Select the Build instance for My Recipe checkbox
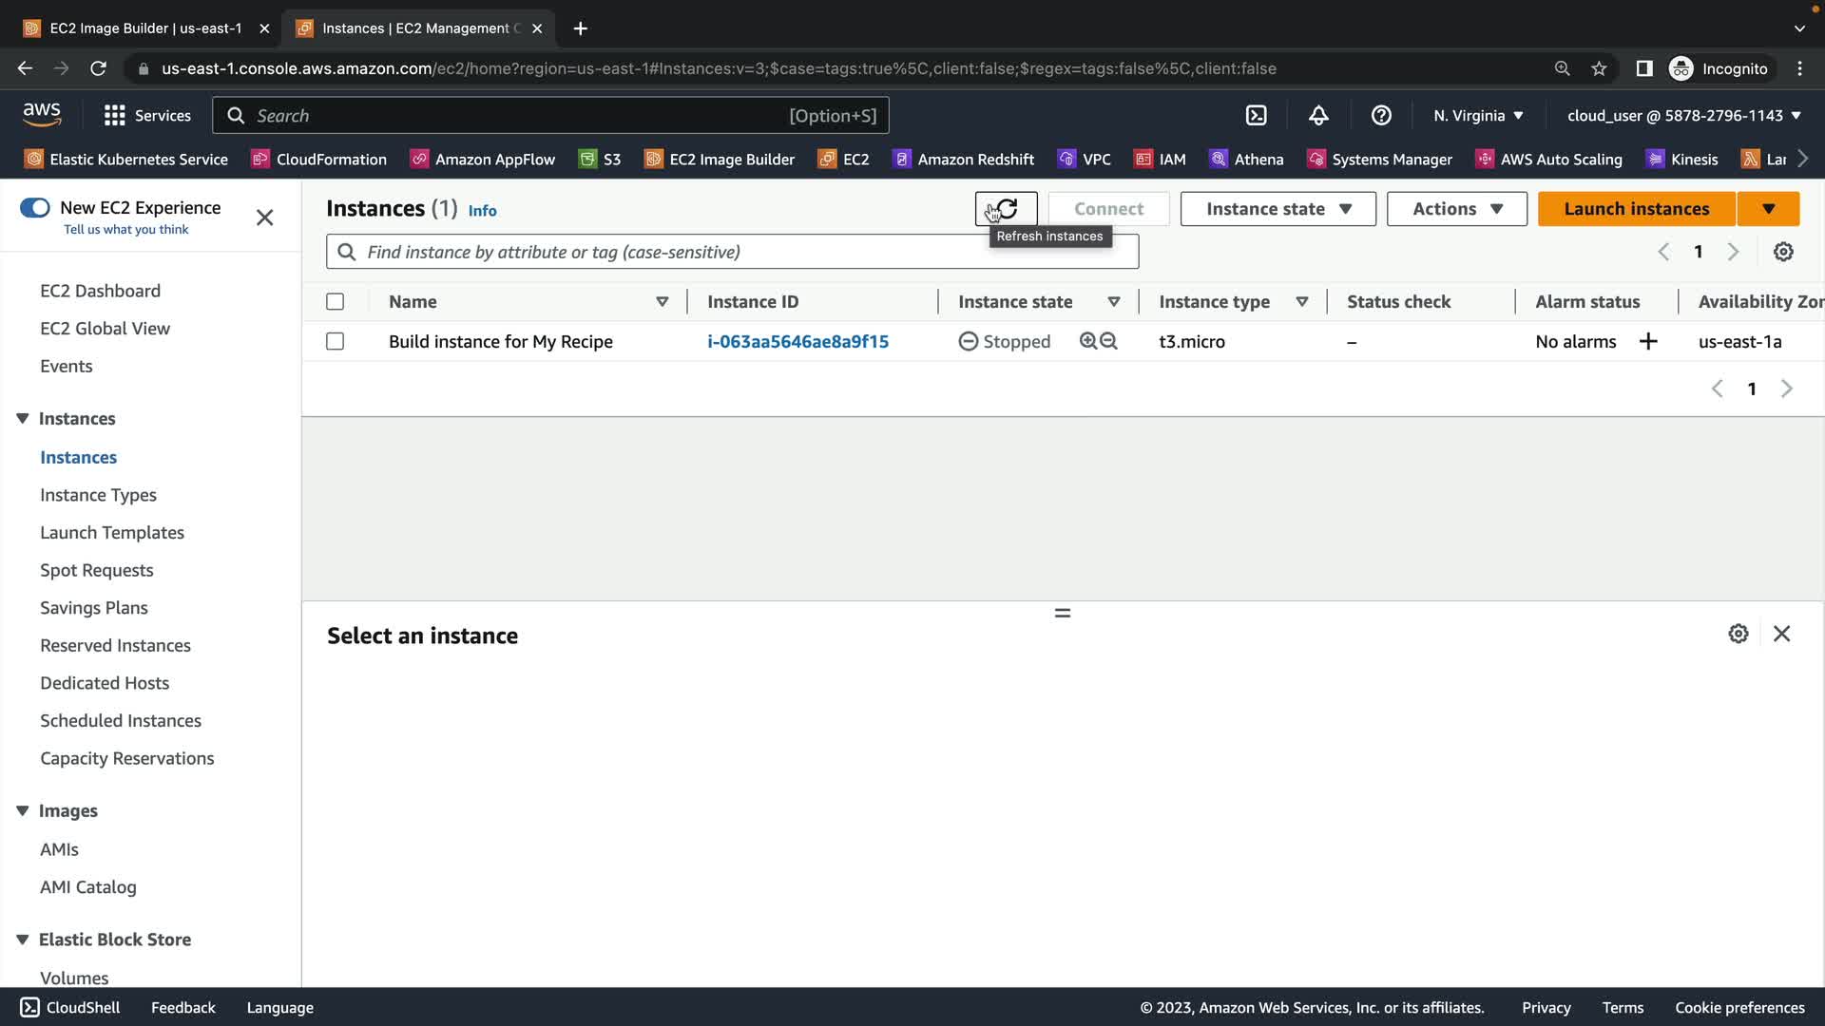The width and height of the screenshot is (1825, 1026). pos(335,341)
